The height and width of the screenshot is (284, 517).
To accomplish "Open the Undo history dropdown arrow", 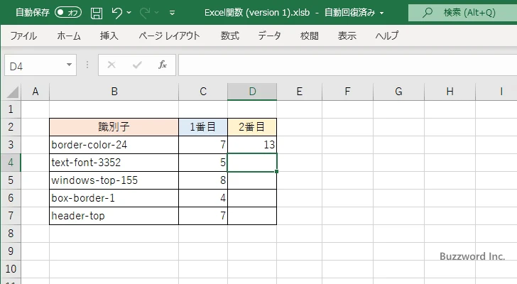I will (x=129, y=13).
